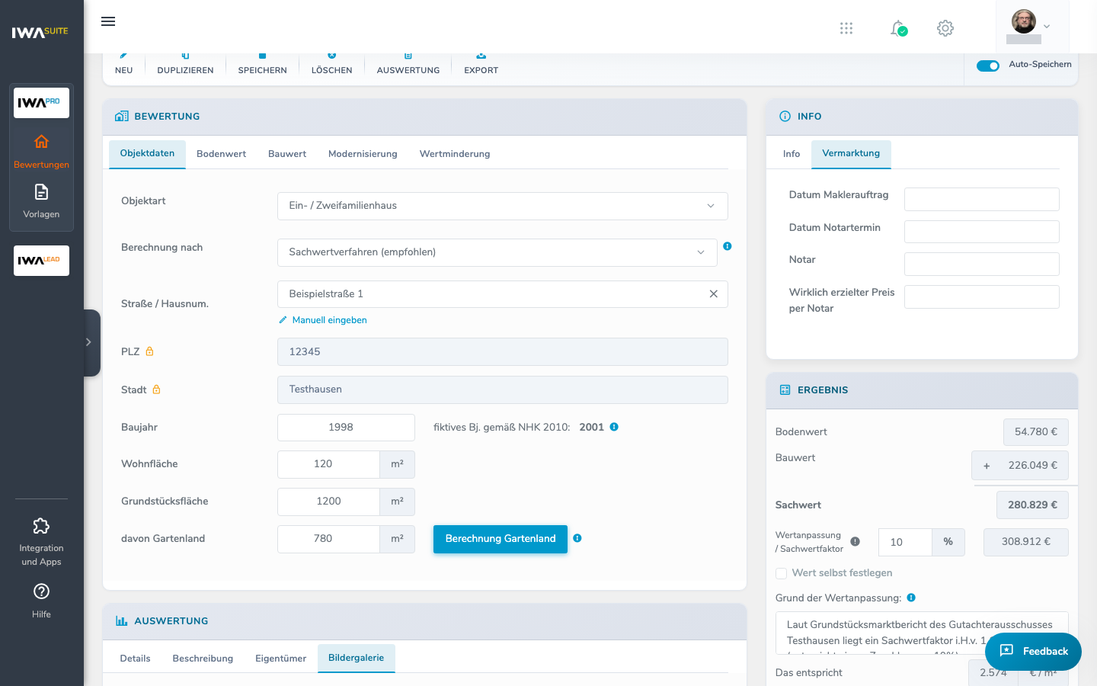This screenshot has height=686, width=1097.
Task: Clear the Straße field with X
Action: [714, 294]
